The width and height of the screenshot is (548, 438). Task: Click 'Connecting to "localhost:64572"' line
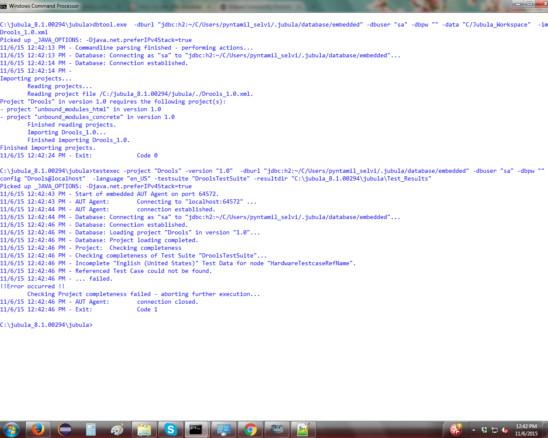(x=128, y=202)
